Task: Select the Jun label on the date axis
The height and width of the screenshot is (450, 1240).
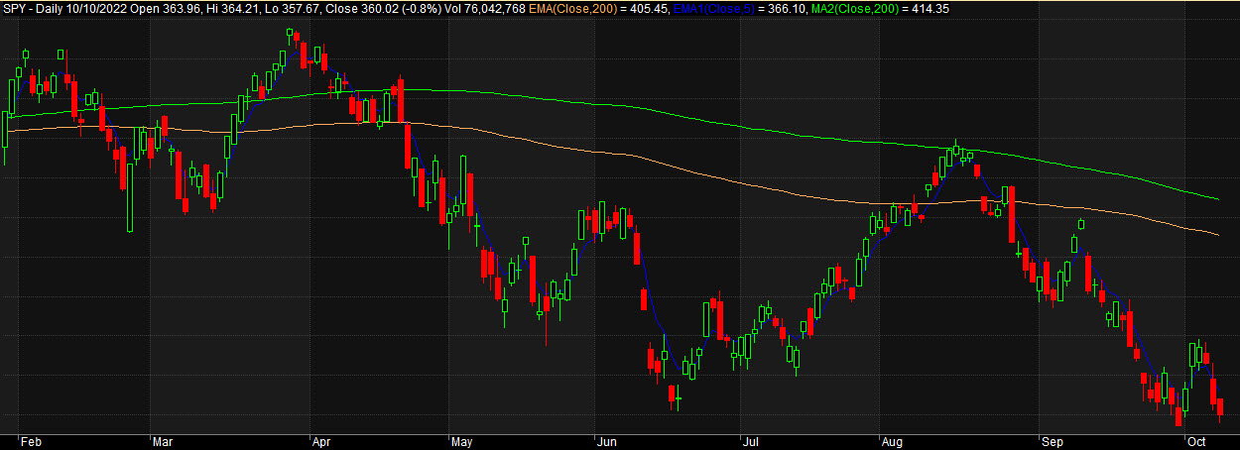Action: (606, 442)
